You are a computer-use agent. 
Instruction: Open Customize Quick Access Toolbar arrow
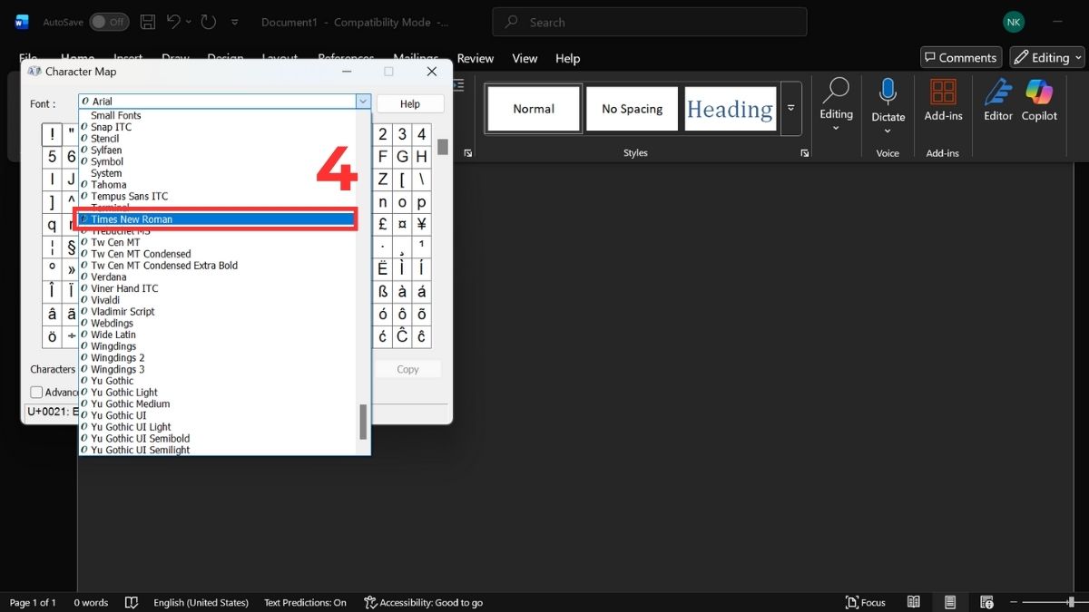pyautogui.click(x=235, y=22)
